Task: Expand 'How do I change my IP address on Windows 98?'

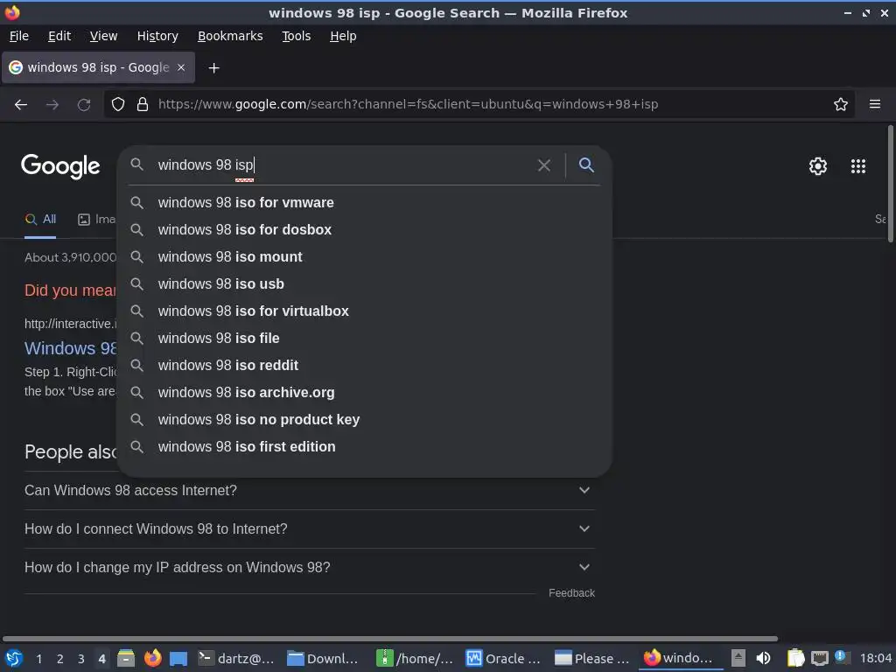Action: (x=309, y=567)
